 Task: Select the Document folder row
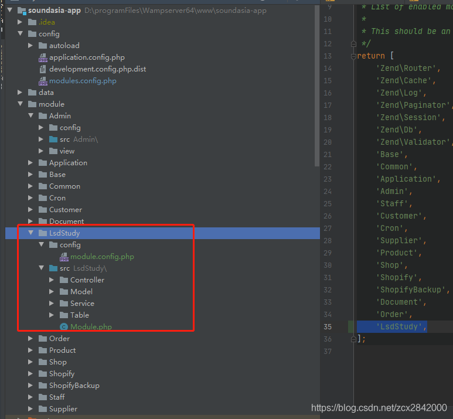[x=162, y=221]
